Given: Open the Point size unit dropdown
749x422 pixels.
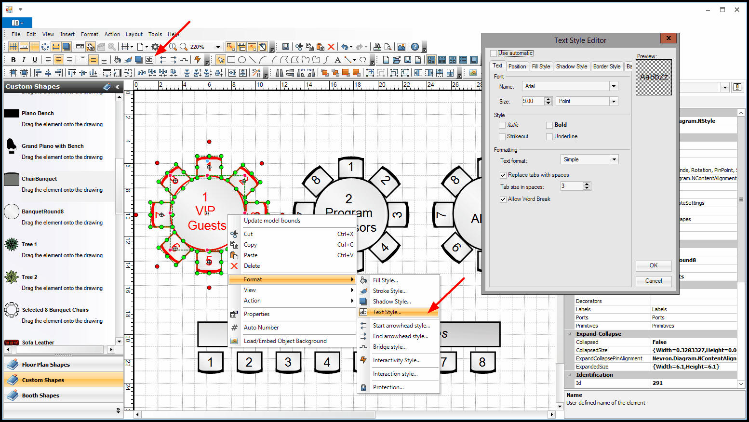Looking at the screenshot, I should 614,101.
